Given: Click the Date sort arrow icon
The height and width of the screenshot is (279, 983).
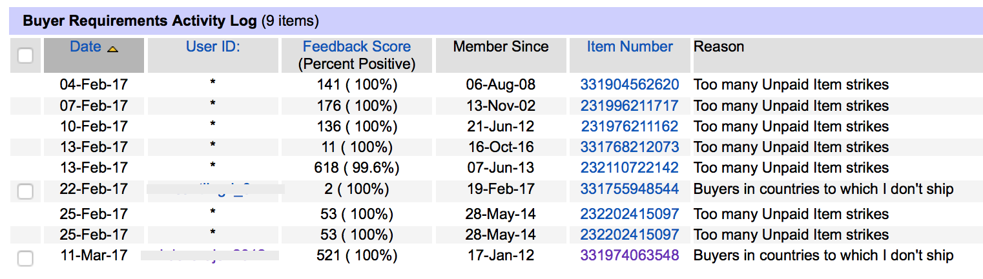Looking at the screenshot, I should [112, 48].
